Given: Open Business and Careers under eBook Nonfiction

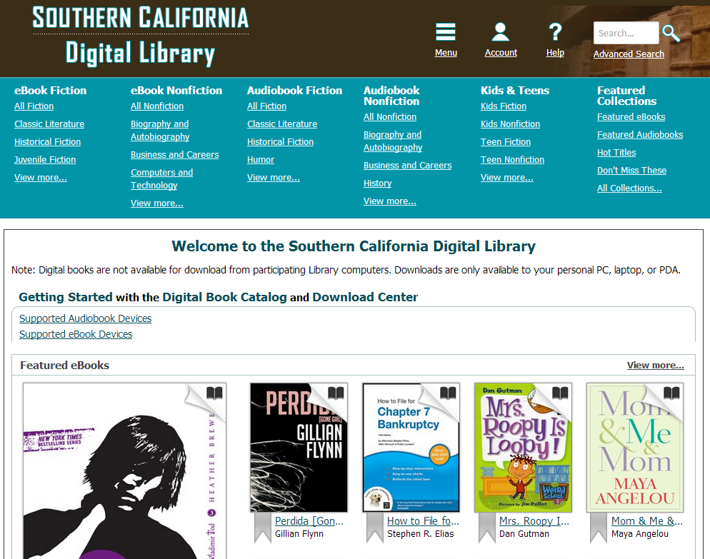Looking at the screenshot, I should point(175,155).
